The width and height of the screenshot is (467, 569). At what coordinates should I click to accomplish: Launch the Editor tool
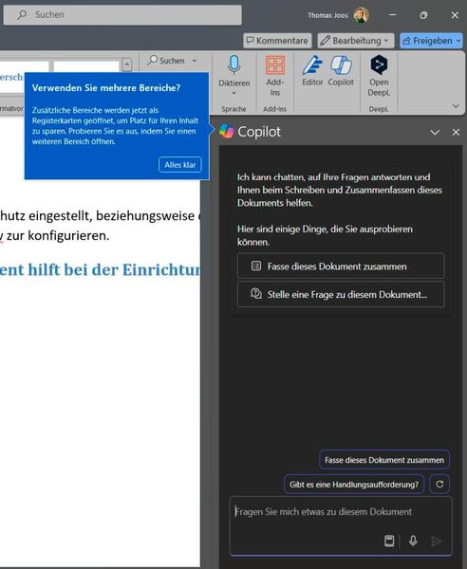click(x=312, y=71)
